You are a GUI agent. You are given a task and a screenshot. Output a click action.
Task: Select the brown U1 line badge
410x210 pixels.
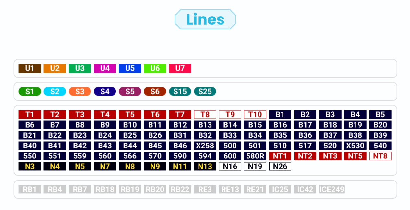click(30, 68)
